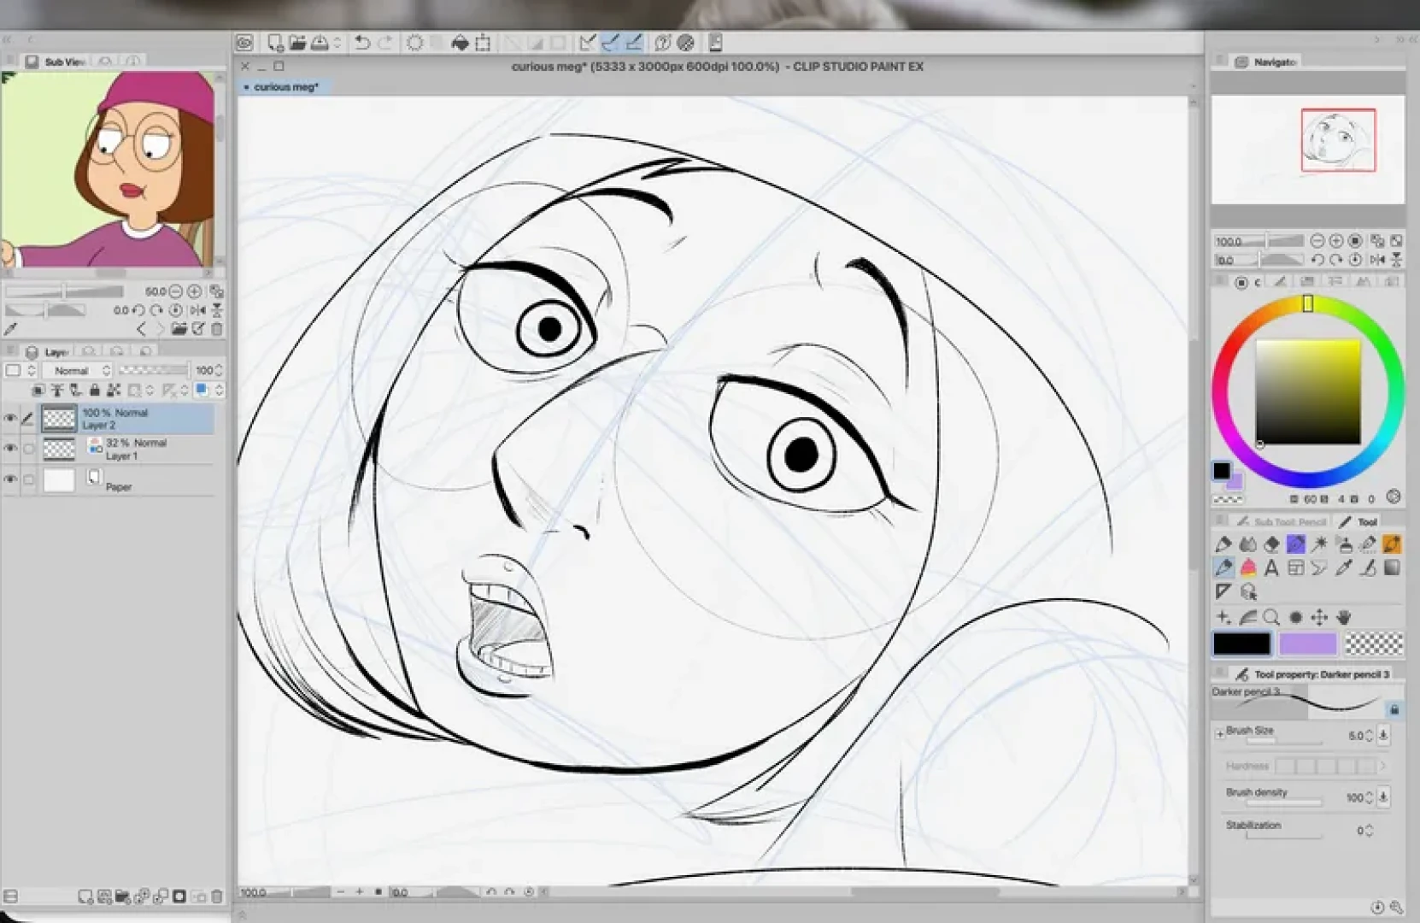Switch to the Tool palette tab
Image resolution: width=1420 pixels, height=923 pixels.
pyautogui.click(x=1359, y=521)
